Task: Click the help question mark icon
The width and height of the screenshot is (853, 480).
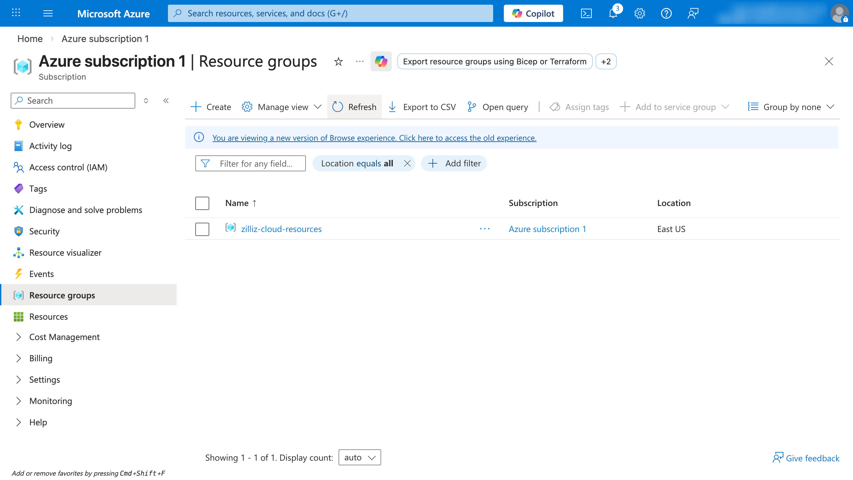Action: 666,13
